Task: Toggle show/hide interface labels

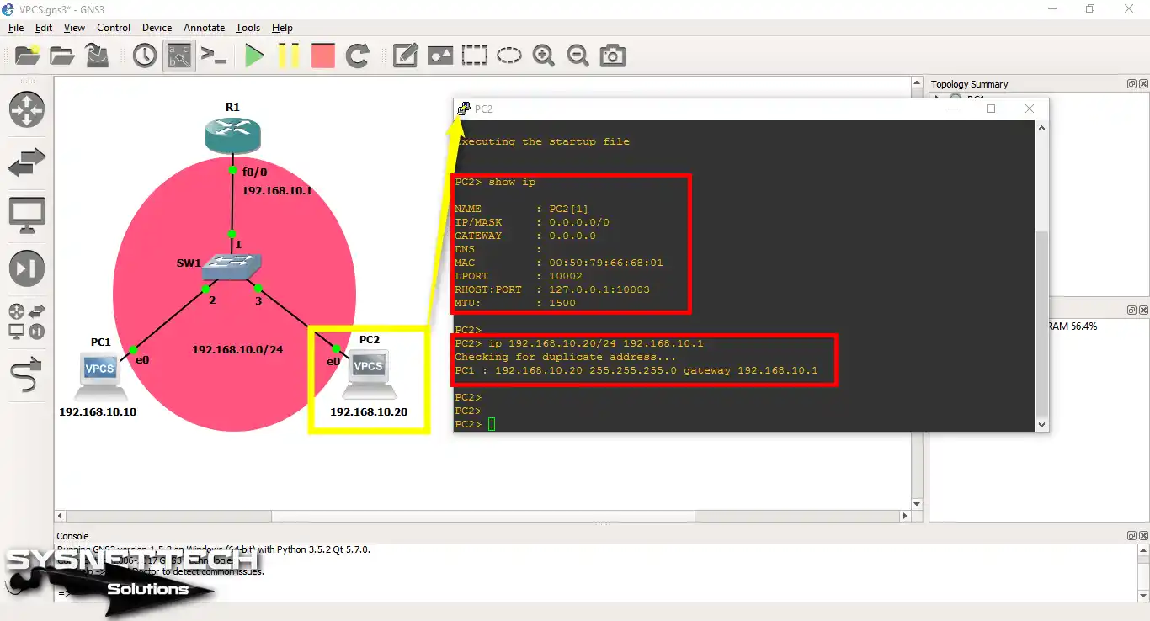Action: tap(179, 56)
